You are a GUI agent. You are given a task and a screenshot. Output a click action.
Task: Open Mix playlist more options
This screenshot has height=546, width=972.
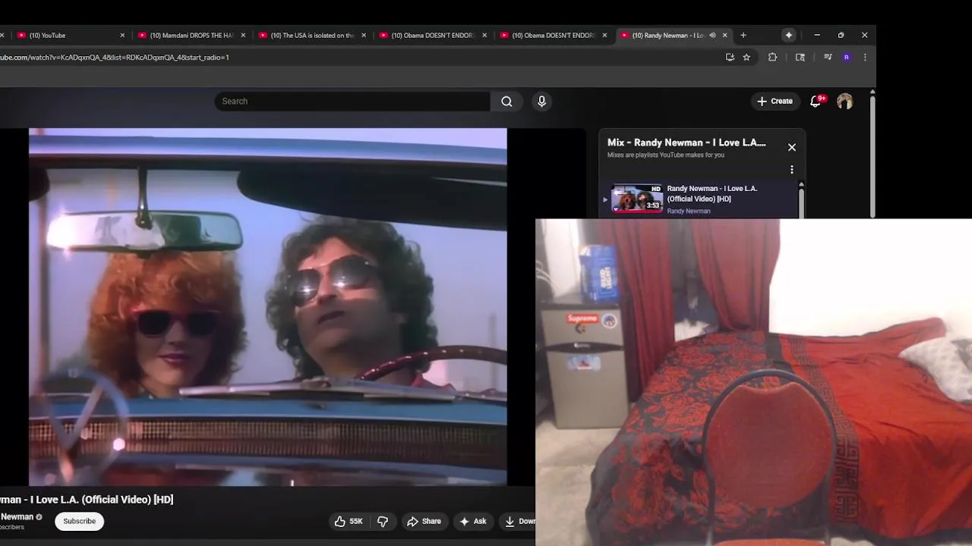tap(792, 170)
